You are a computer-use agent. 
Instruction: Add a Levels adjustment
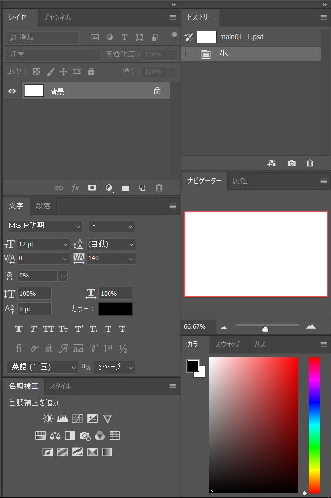62,419
